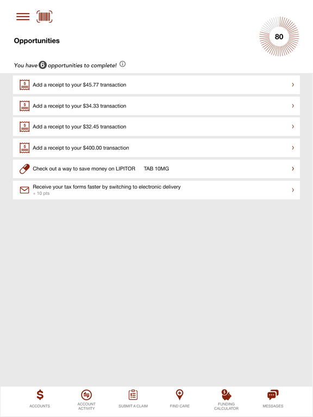
Task: Click the info icon beside opportunities count
Action: 122,64
